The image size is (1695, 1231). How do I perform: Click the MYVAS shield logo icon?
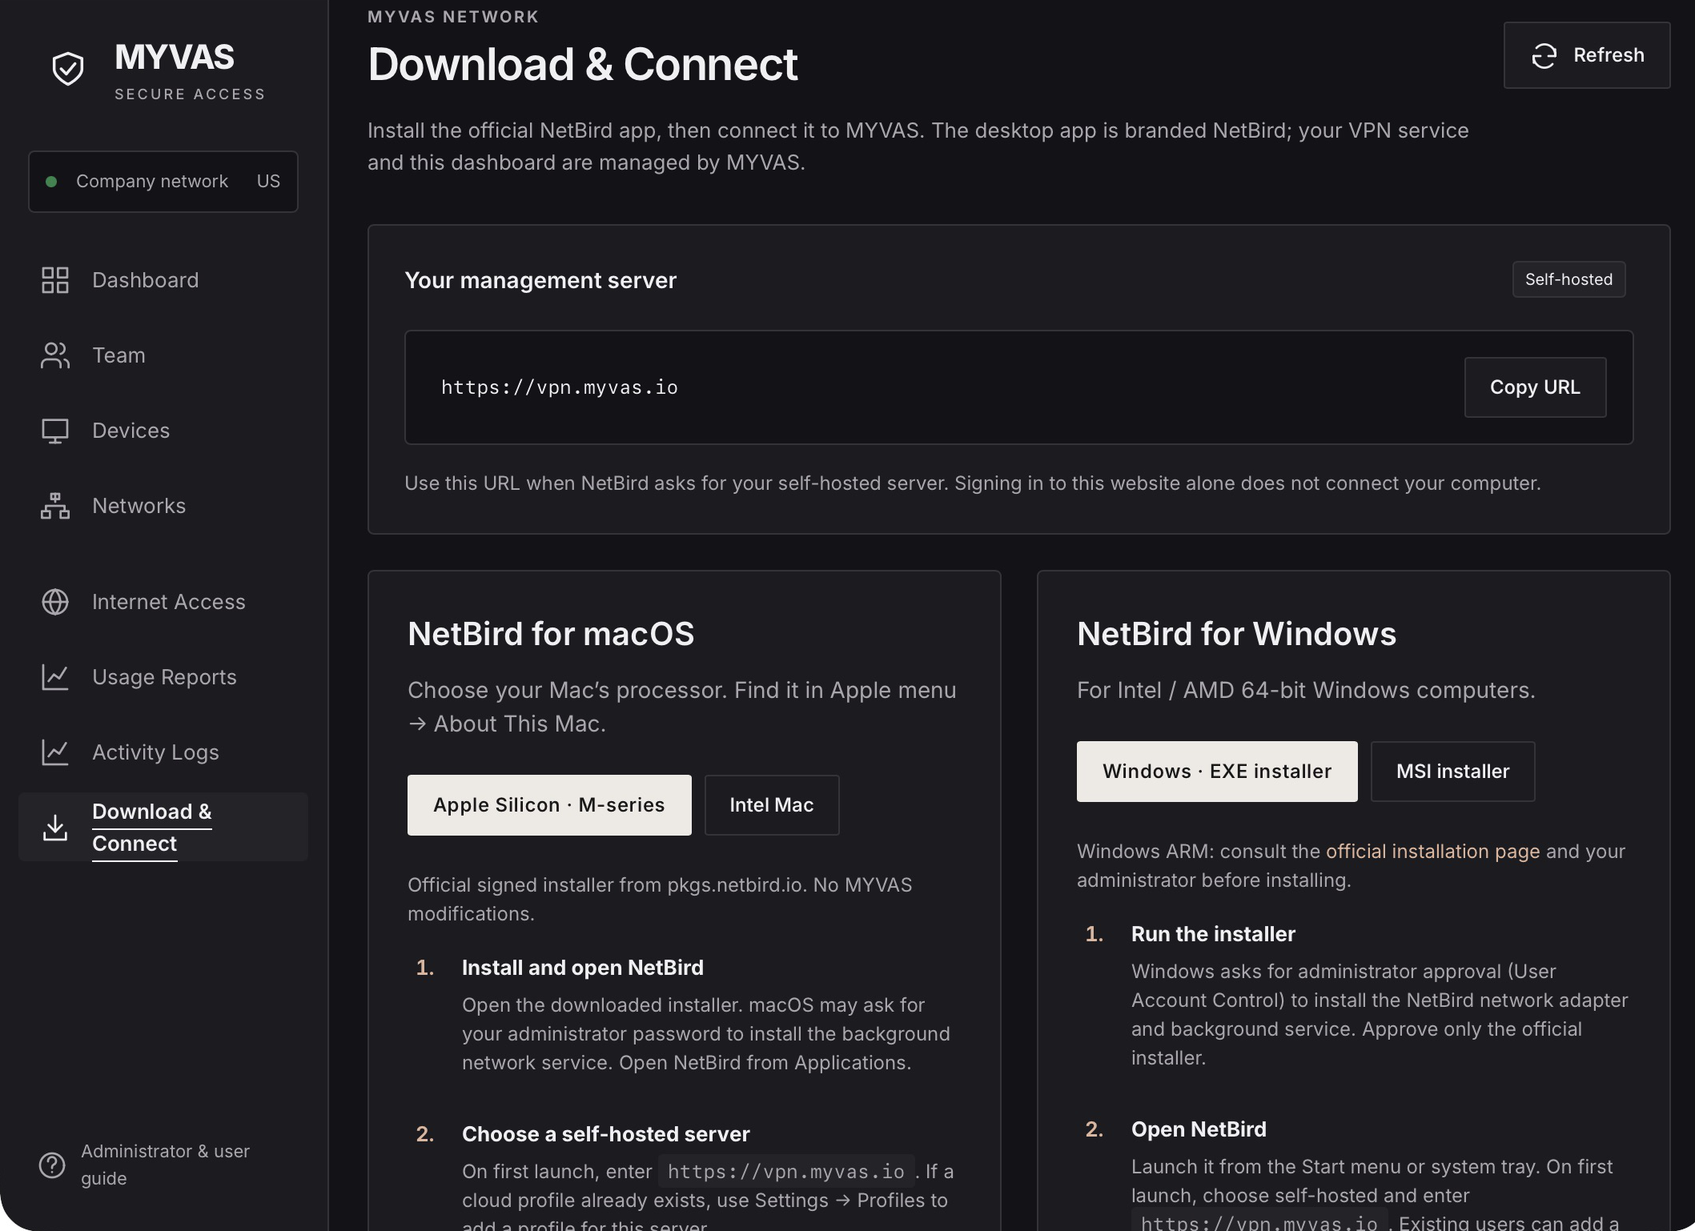tap(68, 69)
